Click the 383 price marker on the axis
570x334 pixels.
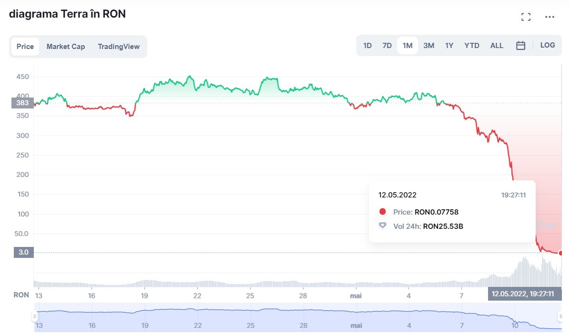click(22, 103)
